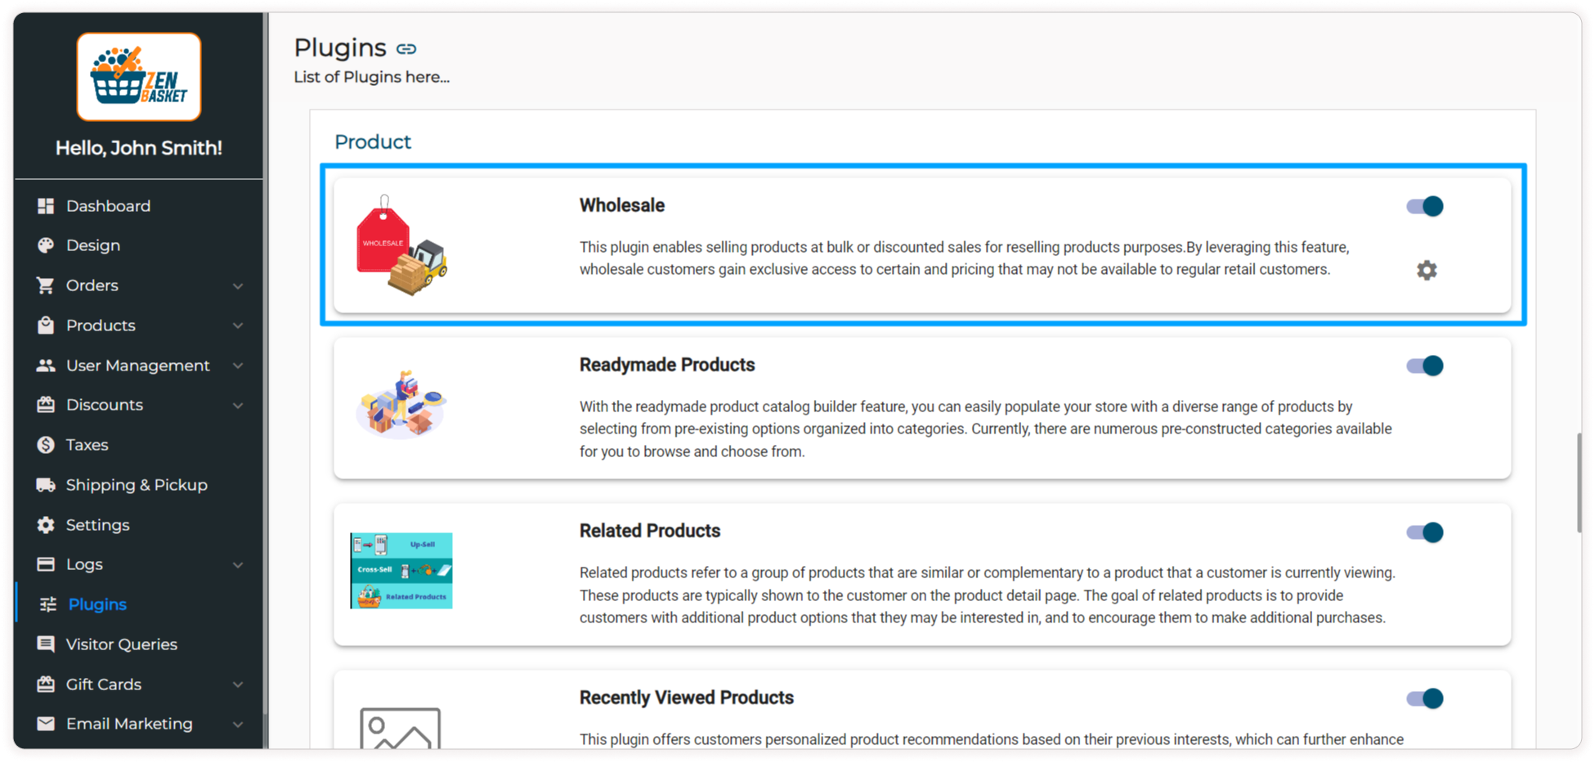The height and width of the screenshot is (763, 1595).
Task: Click the Zen Basket logo
Action: pyautogui.click(x=139, y=77)
